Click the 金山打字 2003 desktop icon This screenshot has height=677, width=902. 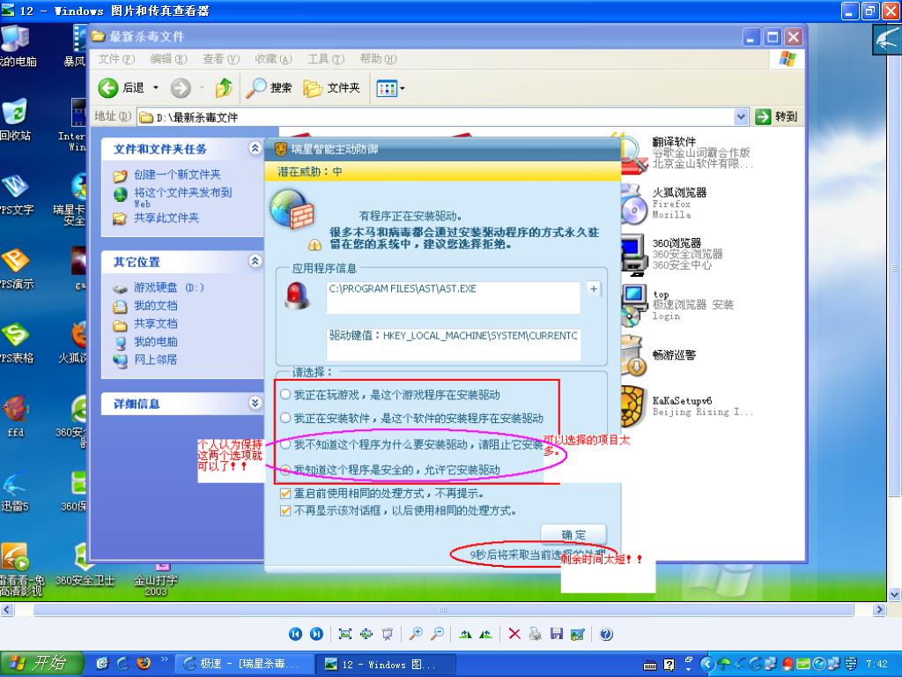point(156,578)
